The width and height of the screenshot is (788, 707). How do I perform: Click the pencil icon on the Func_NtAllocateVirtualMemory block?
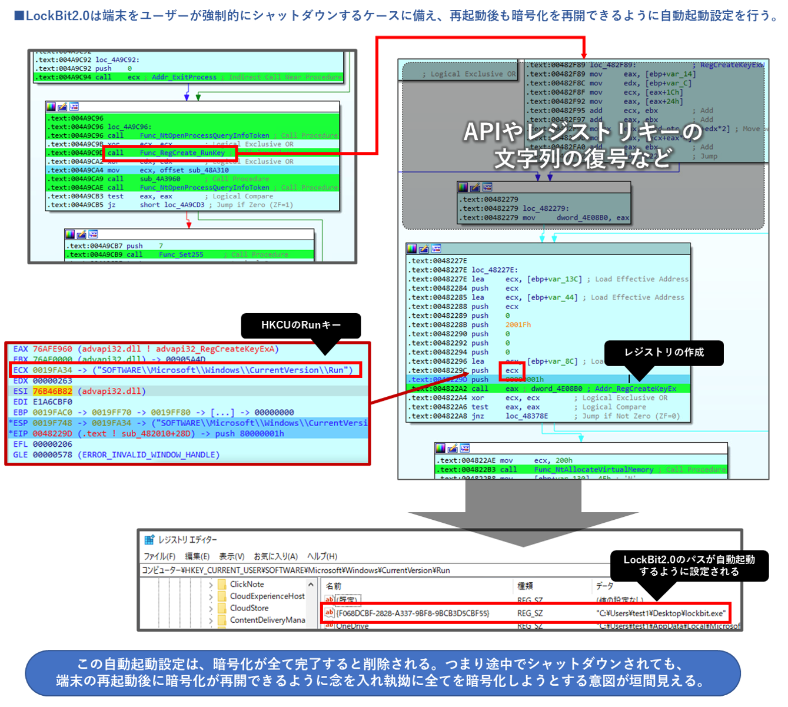[x=453, y=449]
